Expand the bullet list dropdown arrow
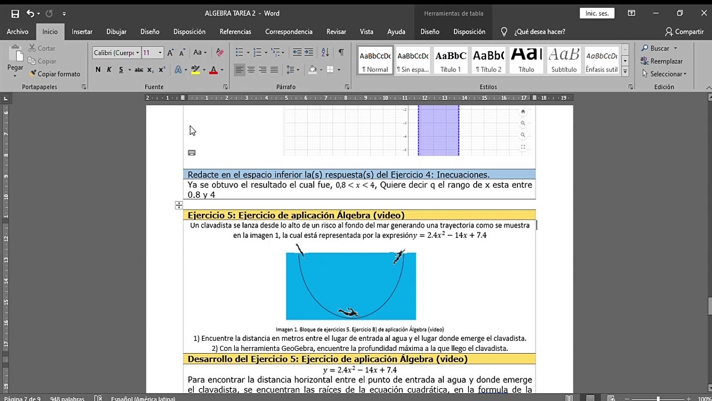The image size is (712, 401). pyautogui.click(x=248, y=52)
